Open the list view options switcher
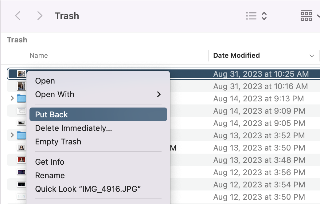320x204 pixels. tap(256, 16)
